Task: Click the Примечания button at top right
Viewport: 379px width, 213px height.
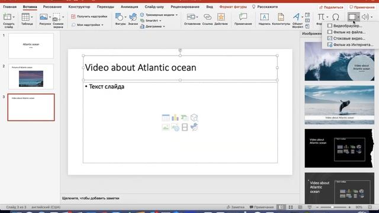Action: pos(362,7)
